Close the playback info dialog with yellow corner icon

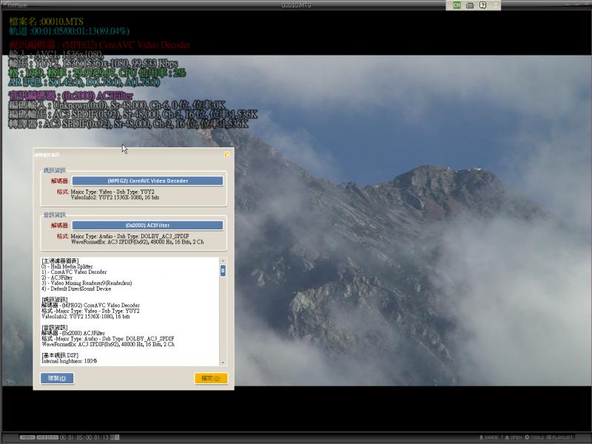point(227,154)
